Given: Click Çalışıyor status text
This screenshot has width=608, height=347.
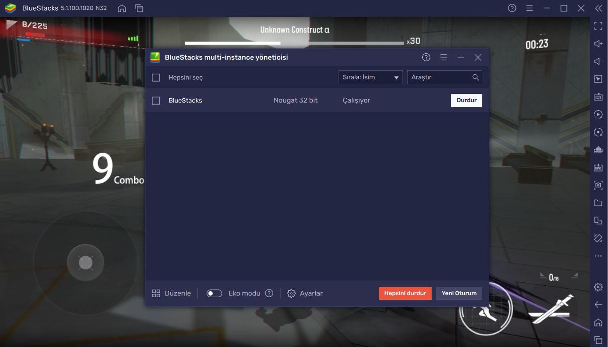Looking at the screenshot, I should coord(357,100).
